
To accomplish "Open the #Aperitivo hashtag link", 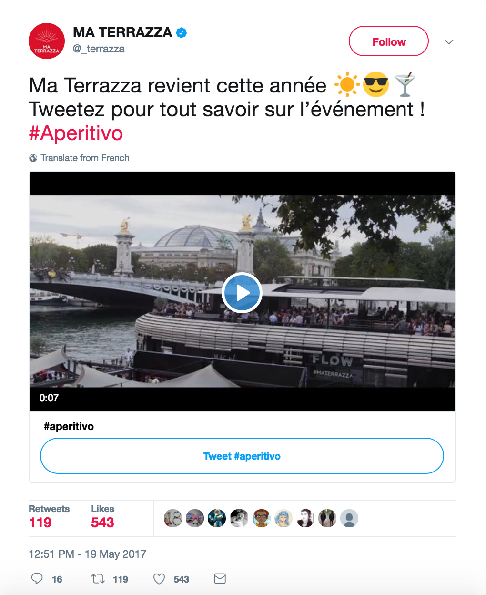I will tap(76, 133).
